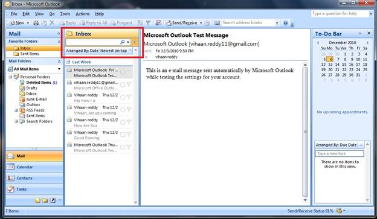The height and width of the screenshot is (219, 377).
Task: Toggle the category box on 'How Are You' message
Action: point(123,122)
